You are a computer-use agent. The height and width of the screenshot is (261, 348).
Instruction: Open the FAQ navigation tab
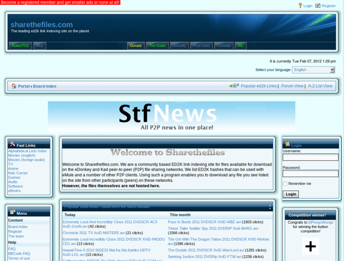[40, 46]
